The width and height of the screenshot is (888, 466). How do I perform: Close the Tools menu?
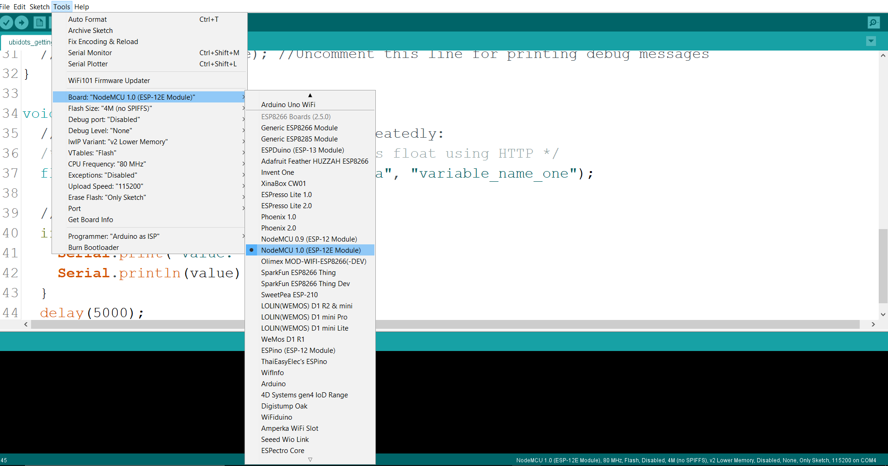[x=62, y=7]
